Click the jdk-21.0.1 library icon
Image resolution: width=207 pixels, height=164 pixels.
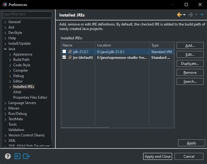coord(70,52)
